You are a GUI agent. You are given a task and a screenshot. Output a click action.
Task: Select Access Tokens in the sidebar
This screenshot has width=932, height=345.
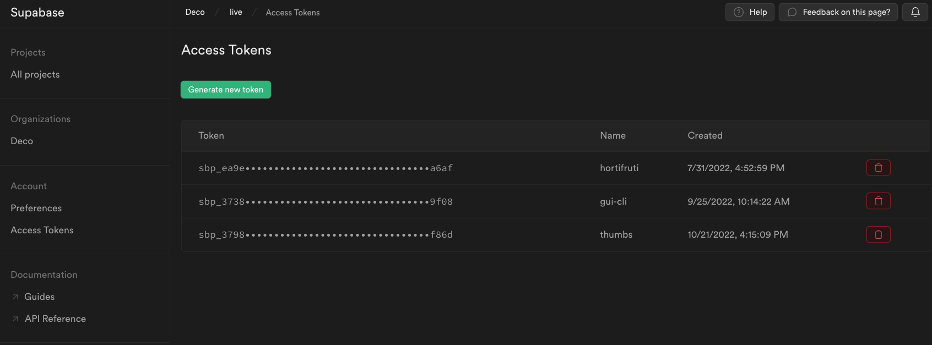[x=42, y=230]
